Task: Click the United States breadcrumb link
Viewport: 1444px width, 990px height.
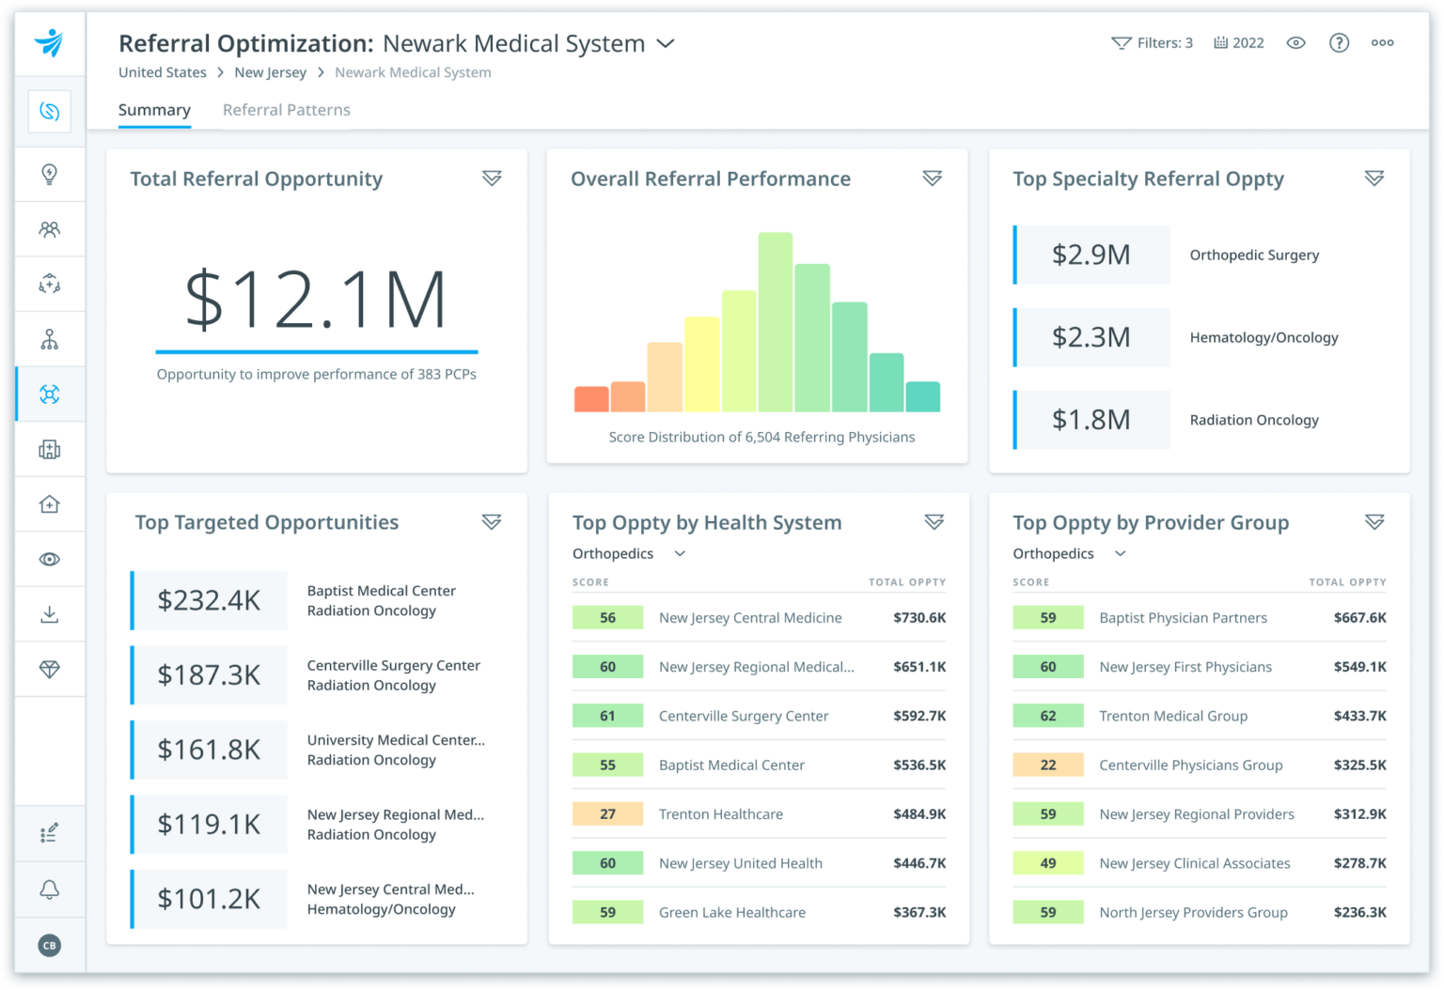Action: [x=162, y=72]
